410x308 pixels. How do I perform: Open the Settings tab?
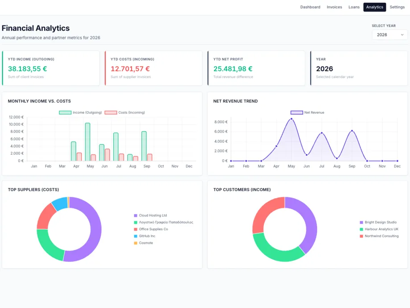[x=397, y=7]
